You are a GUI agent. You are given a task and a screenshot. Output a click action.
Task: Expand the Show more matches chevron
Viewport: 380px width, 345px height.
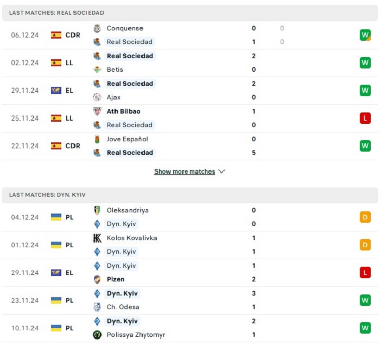click(x=221, y=172)
